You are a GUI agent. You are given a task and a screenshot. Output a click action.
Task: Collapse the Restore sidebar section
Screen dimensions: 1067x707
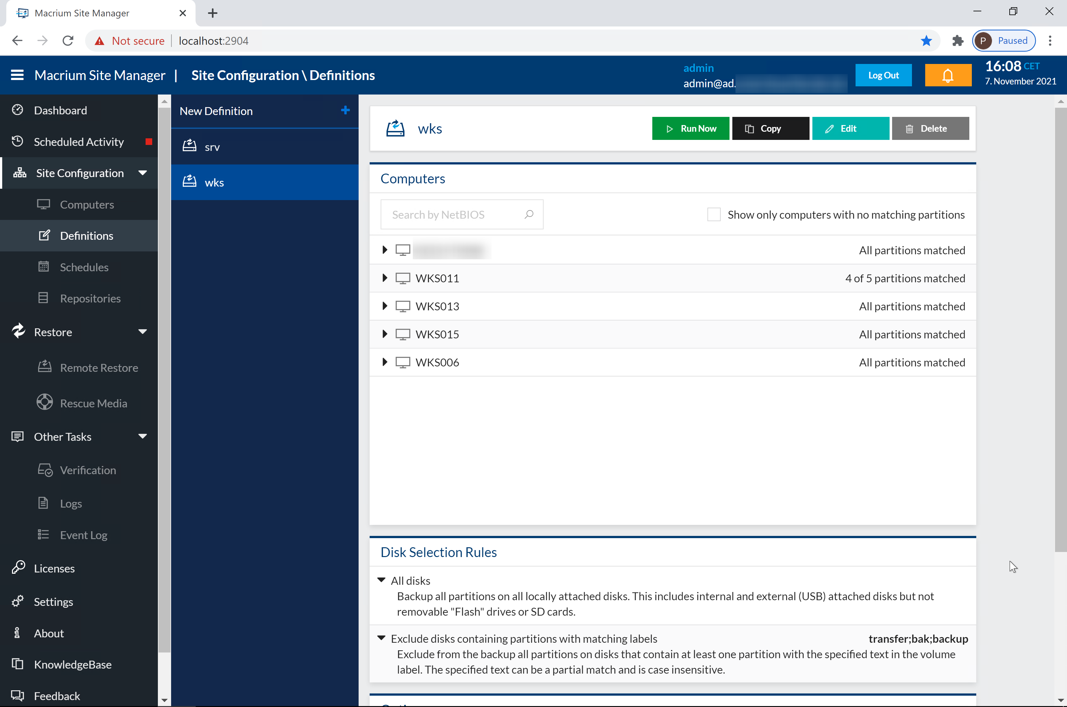[x=142, y=332]
